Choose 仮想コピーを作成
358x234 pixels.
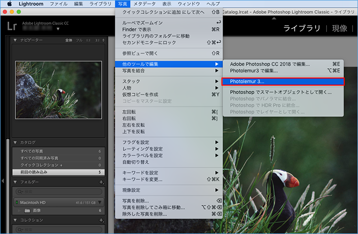(169, 94)
